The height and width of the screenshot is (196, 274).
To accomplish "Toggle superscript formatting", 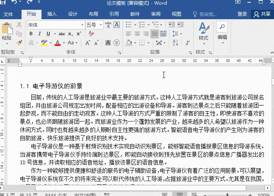I will (79, 34).
